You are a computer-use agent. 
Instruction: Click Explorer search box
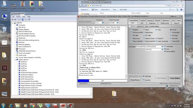point(177,5)
